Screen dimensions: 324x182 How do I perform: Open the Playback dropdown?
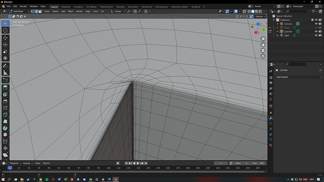coord(15,163)
